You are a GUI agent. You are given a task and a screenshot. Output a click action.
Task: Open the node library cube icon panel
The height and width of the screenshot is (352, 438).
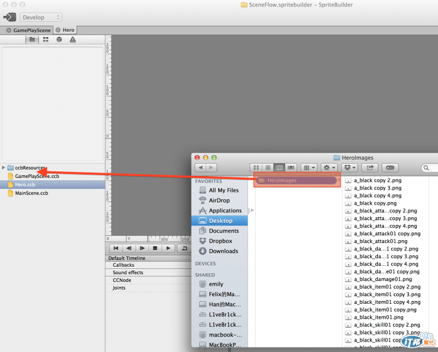(59, 39)
